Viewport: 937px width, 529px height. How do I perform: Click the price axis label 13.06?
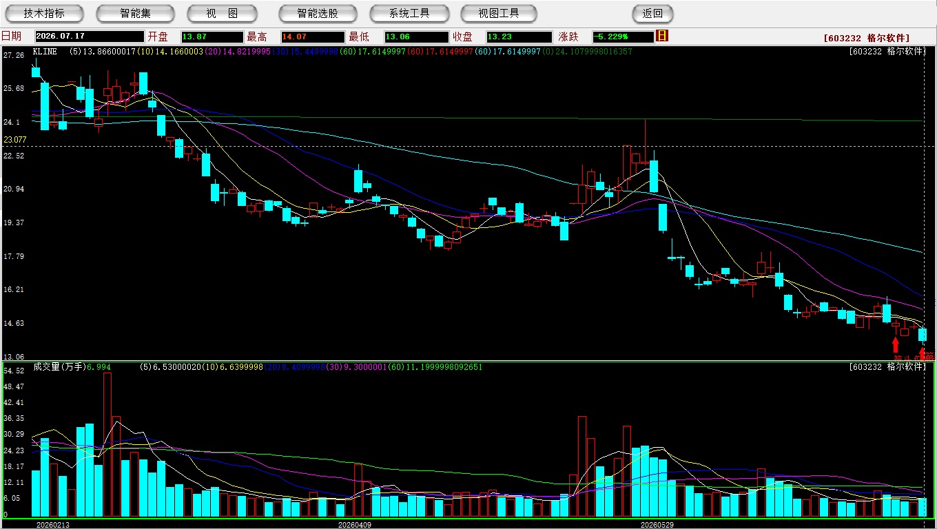click(x=14, y=357)
